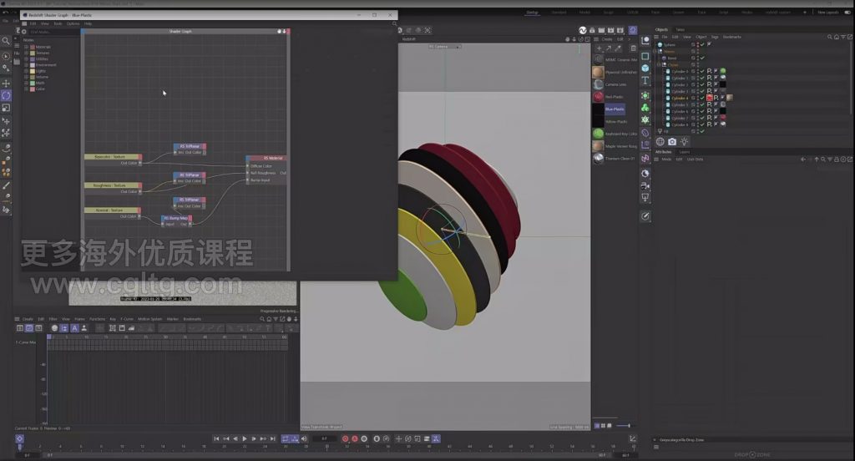Screen dimensions: 855x461
Task: Open Edit menu in Shader Graph window
Action: click(x=33, y=24)
